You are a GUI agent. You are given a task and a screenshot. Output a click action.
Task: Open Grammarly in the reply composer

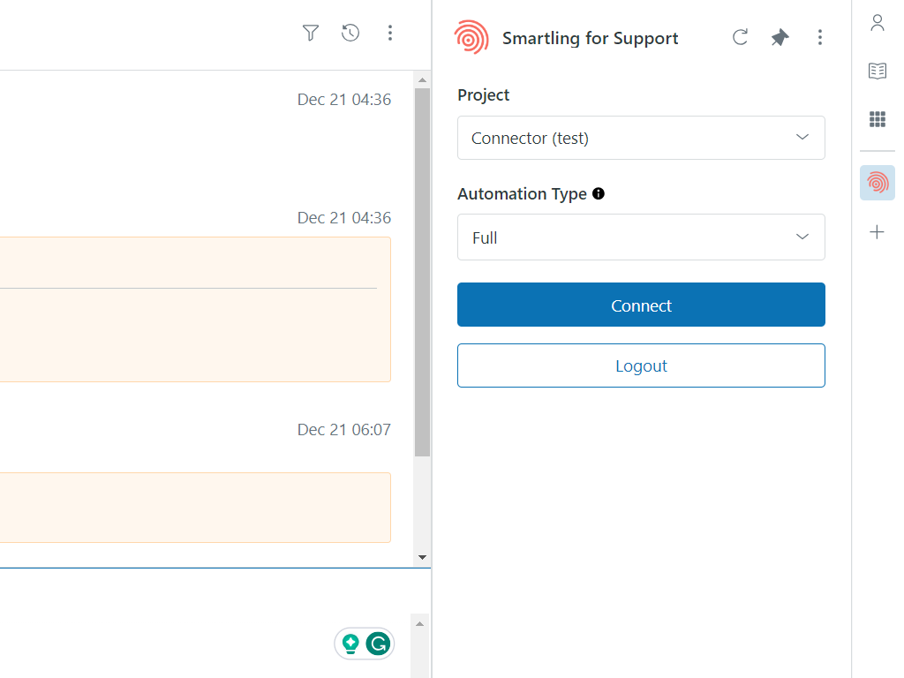click(x=380, y=644)
